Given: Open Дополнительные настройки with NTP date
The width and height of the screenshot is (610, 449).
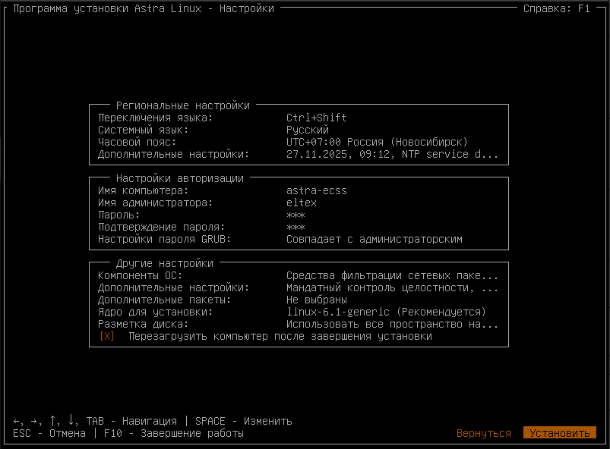Looking at the screenshot, I should pos(392,154).
